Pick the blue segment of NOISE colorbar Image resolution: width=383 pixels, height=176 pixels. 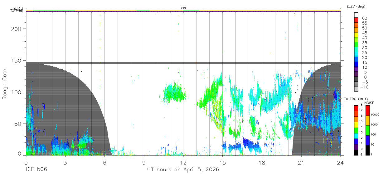tap(367, 140)
